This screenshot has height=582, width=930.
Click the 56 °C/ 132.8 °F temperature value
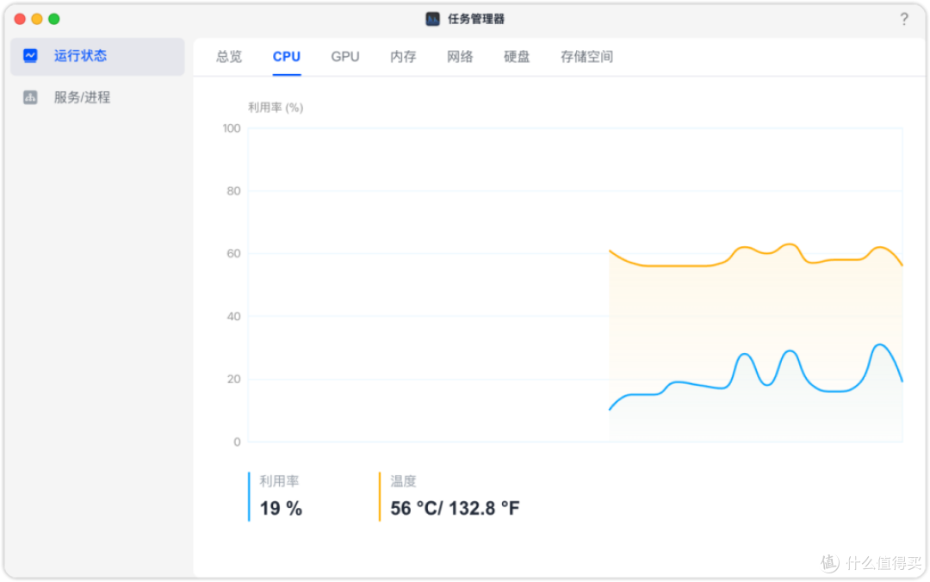pyautogui.click(x=455, y=509)
